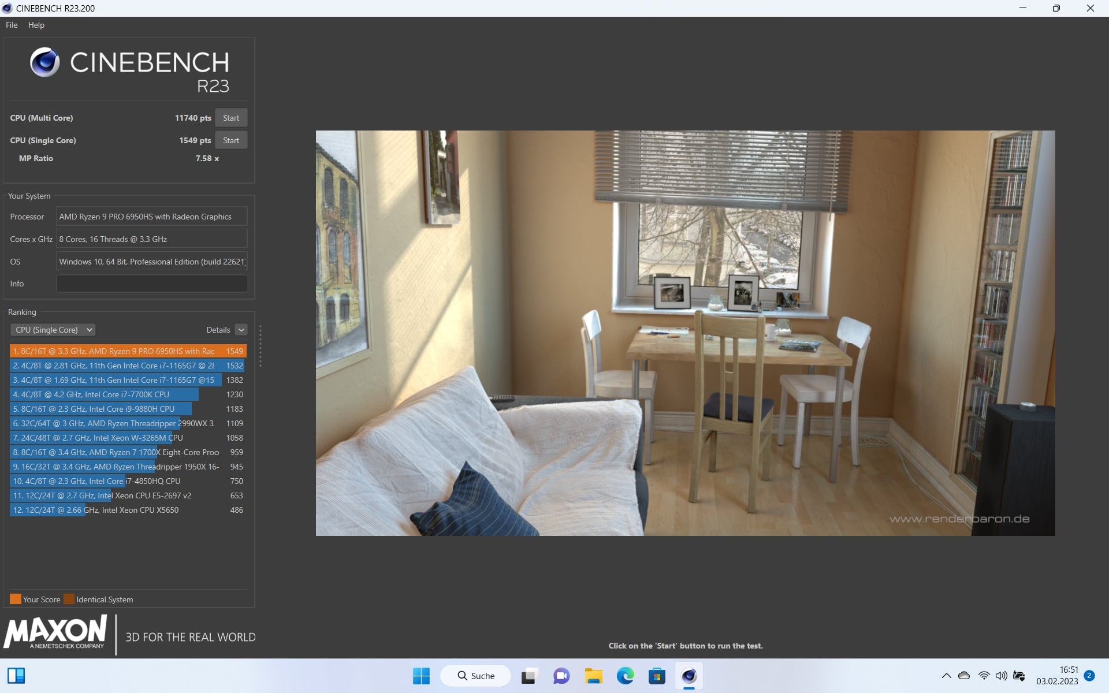Click the Info input field
Screen dimensions: 1109x693
pyautogui.click(x=152, y=284)
